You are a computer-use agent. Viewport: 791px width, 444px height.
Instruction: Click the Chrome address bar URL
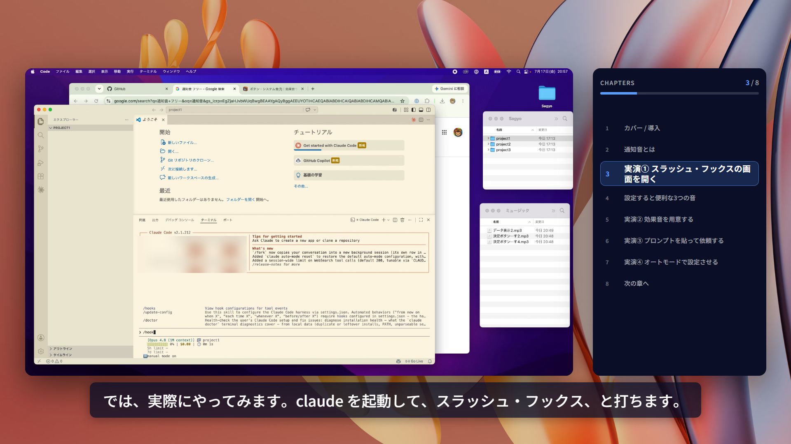click(x=253, y=101)
